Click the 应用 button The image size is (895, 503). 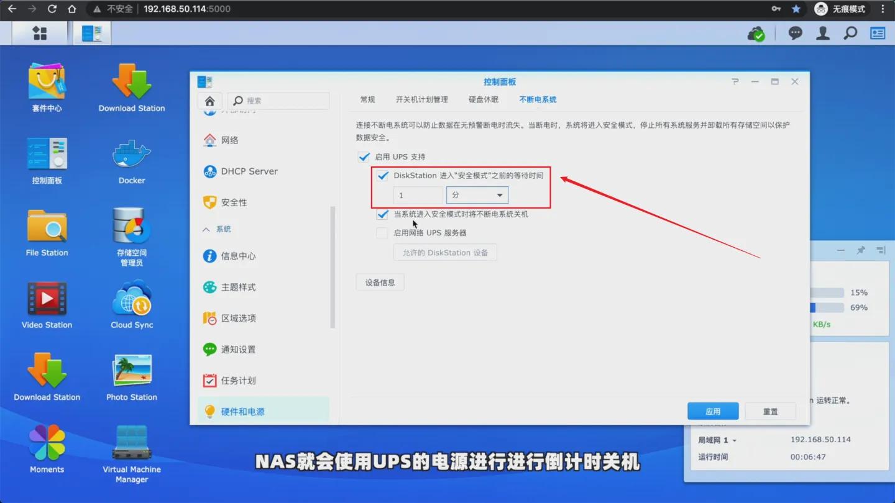click(x=712, y=410)
